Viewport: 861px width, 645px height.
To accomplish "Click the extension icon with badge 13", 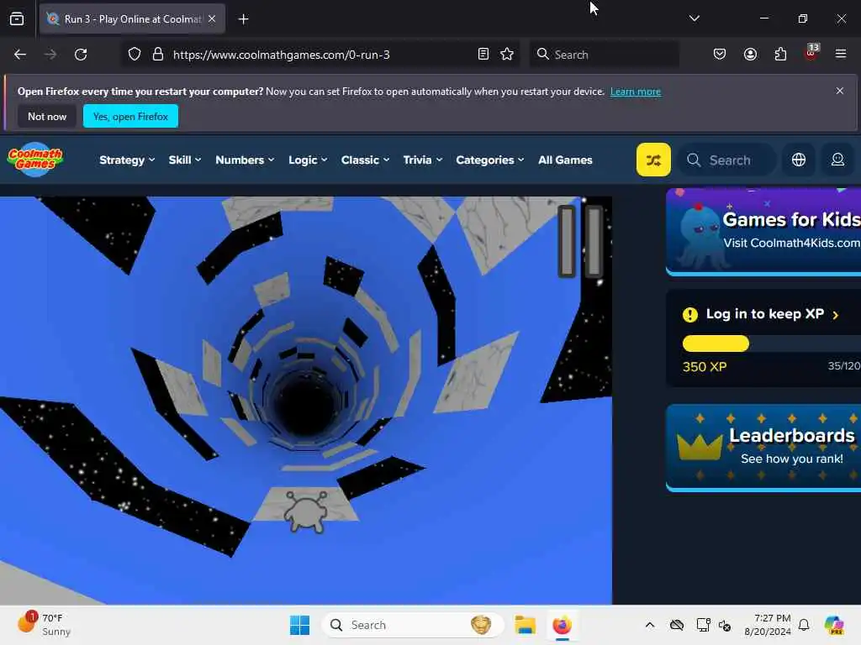I will (x=811, y=53).
